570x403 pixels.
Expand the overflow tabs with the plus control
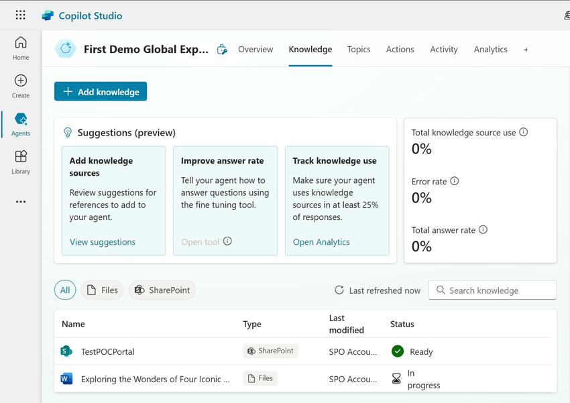pyautogui.click(x=526, y=49)
